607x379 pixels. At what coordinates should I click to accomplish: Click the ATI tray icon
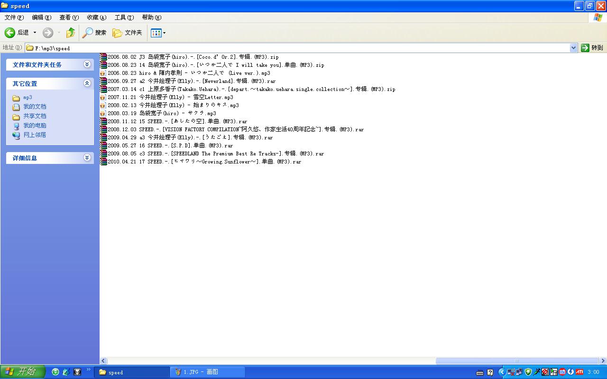click(579, 372)
